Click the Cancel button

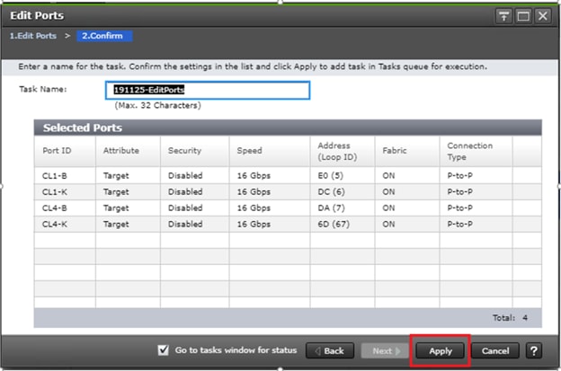pyautogui.click(x=495, y=350)
